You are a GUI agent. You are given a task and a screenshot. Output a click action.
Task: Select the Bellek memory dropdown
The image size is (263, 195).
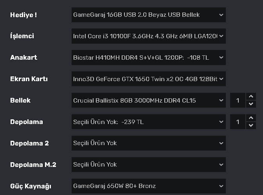pos(145,100)
